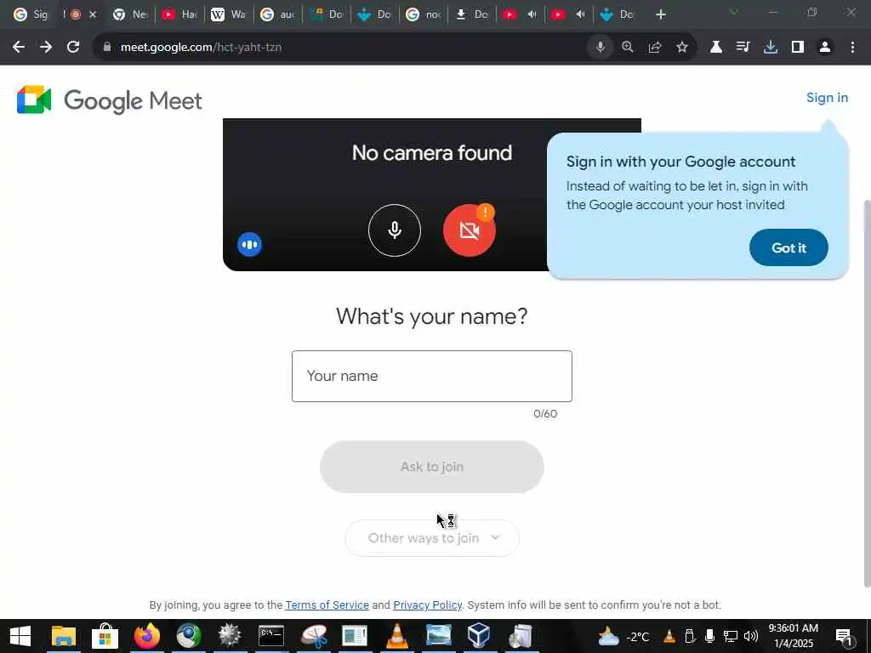
Task: Click the lock icon in address bar
Action: coord(107,48)
